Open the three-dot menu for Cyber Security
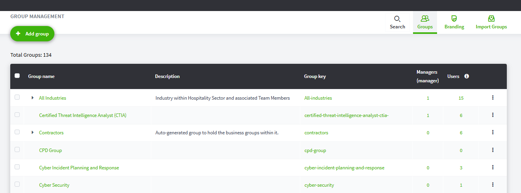The image size is (521, 193). point(493,185)
